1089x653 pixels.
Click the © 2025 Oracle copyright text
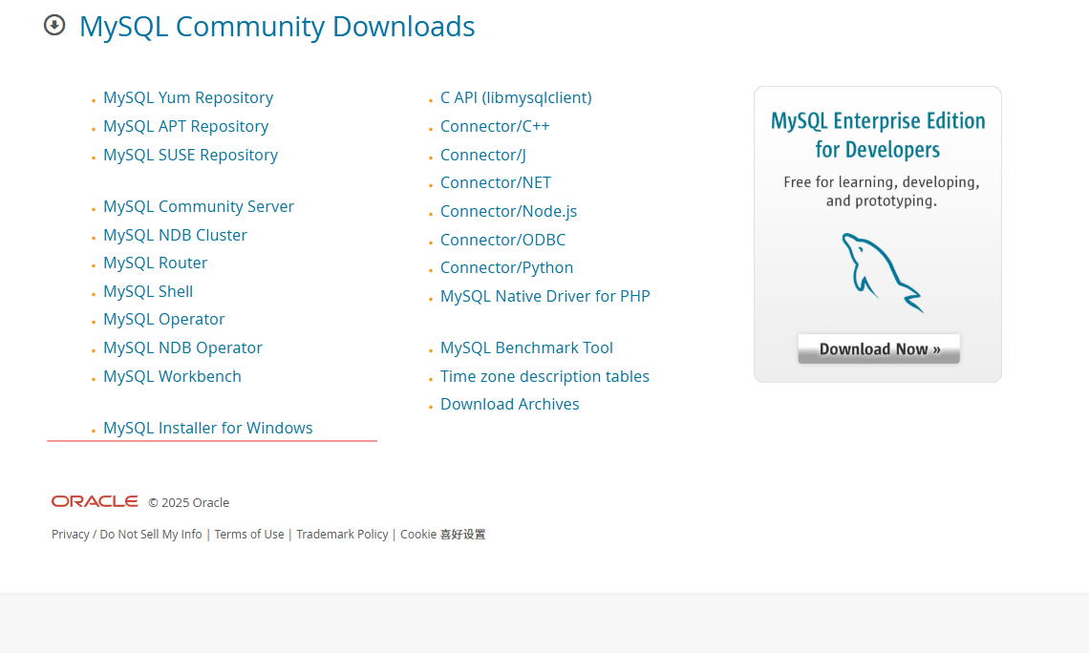point(188,502)
